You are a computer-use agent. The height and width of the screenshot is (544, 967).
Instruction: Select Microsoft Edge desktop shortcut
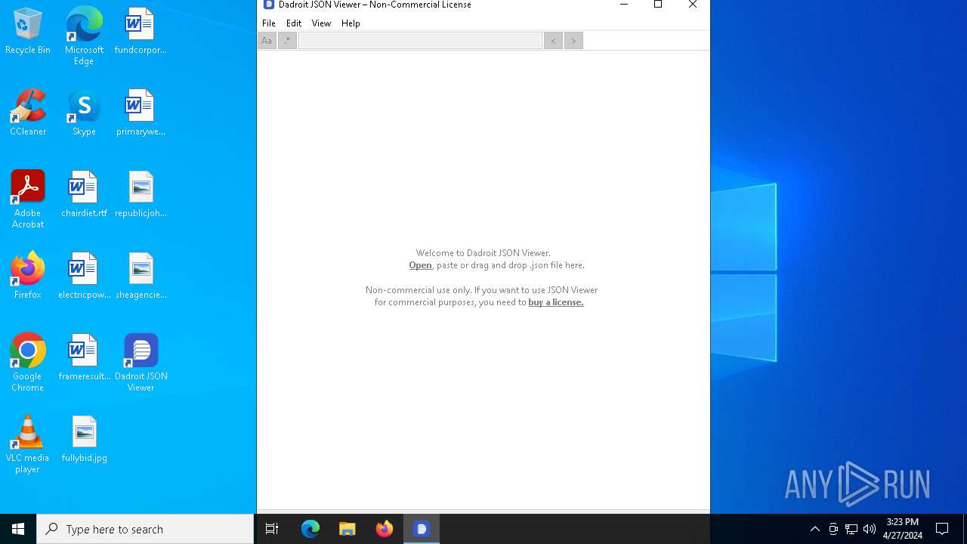point(84,36)
